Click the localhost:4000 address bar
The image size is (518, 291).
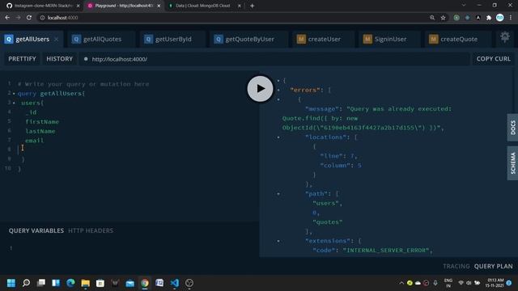231,18
